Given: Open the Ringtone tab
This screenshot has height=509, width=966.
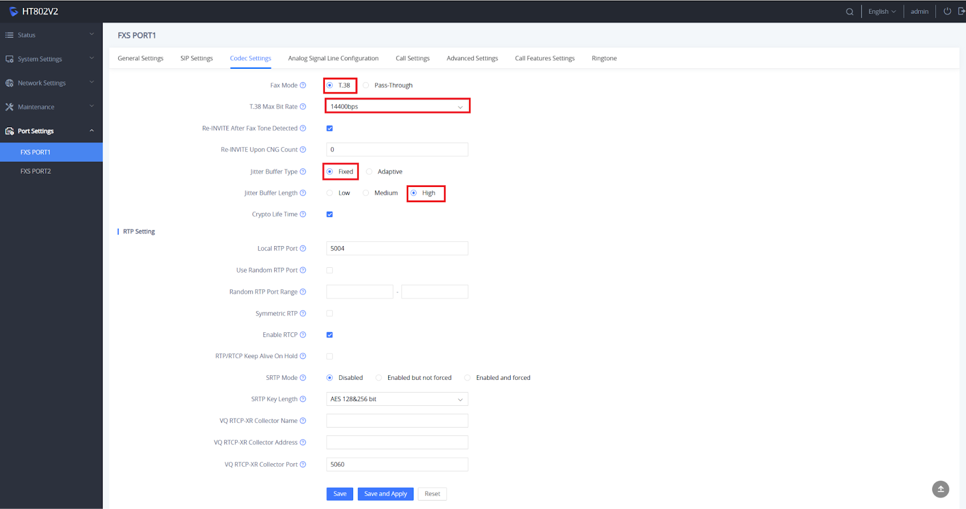Looking at the screenshot, I should [604, 58].
